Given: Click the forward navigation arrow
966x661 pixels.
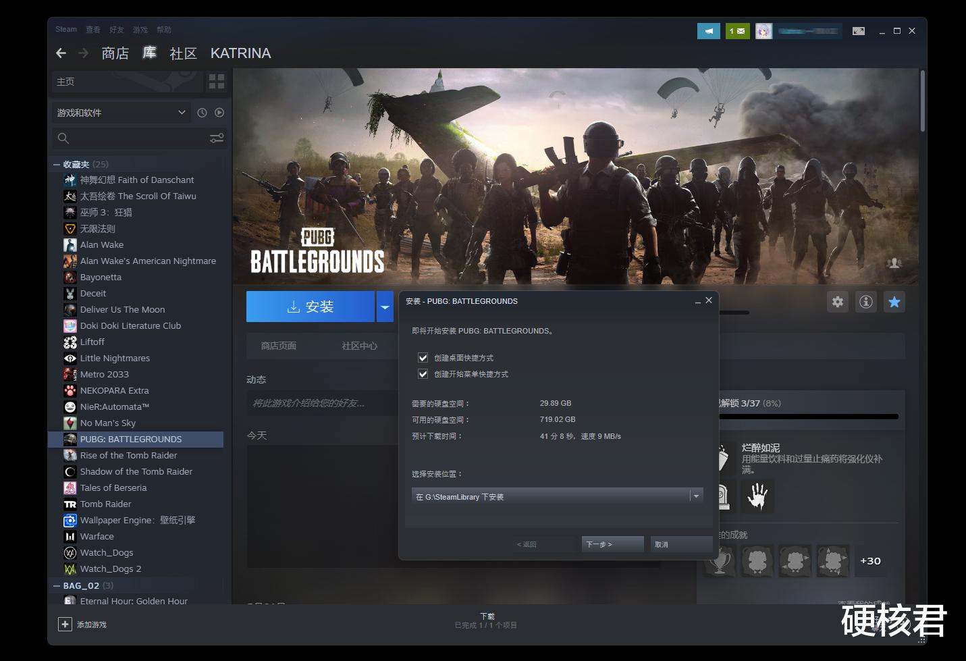Looking at the screenshot, I should pos(84,53).
